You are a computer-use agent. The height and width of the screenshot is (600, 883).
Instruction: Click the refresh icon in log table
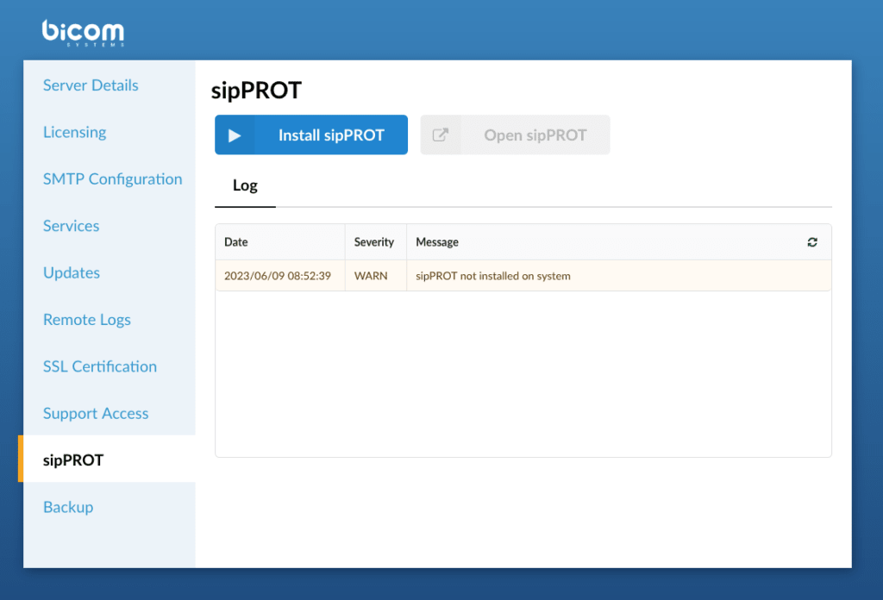[812, 242]
